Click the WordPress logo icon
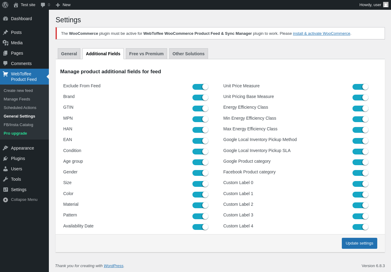391x272 pixels. pyautogui.click(x=5, y=5)
